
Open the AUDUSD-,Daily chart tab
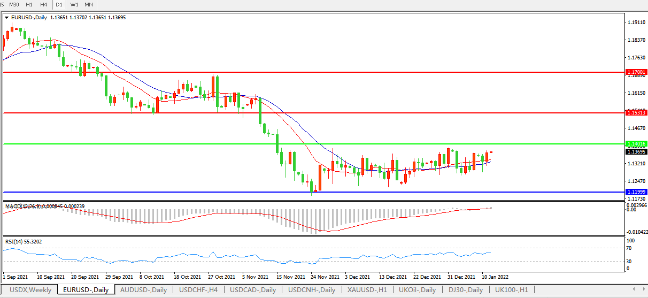click(x=143, y=290)
